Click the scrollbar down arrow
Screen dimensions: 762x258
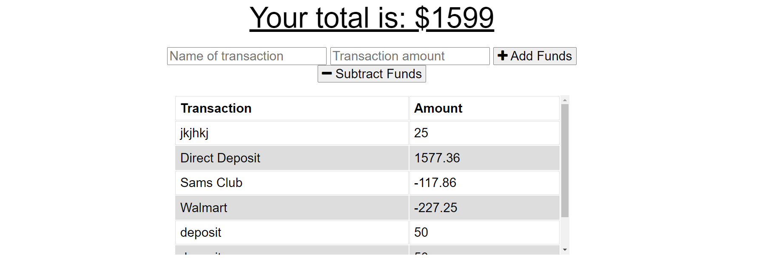(x=565, y=249)
